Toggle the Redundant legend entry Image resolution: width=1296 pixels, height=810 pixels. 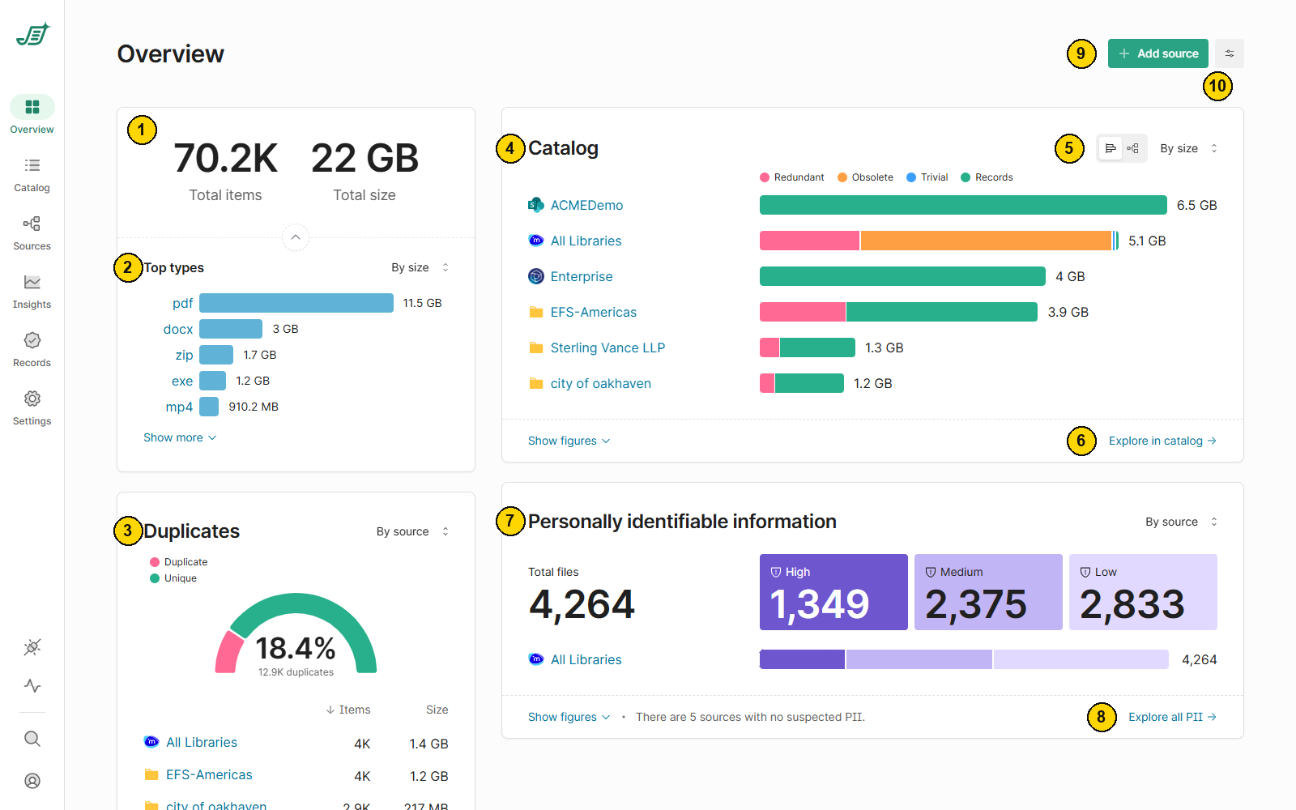click(x=791, y=177)
